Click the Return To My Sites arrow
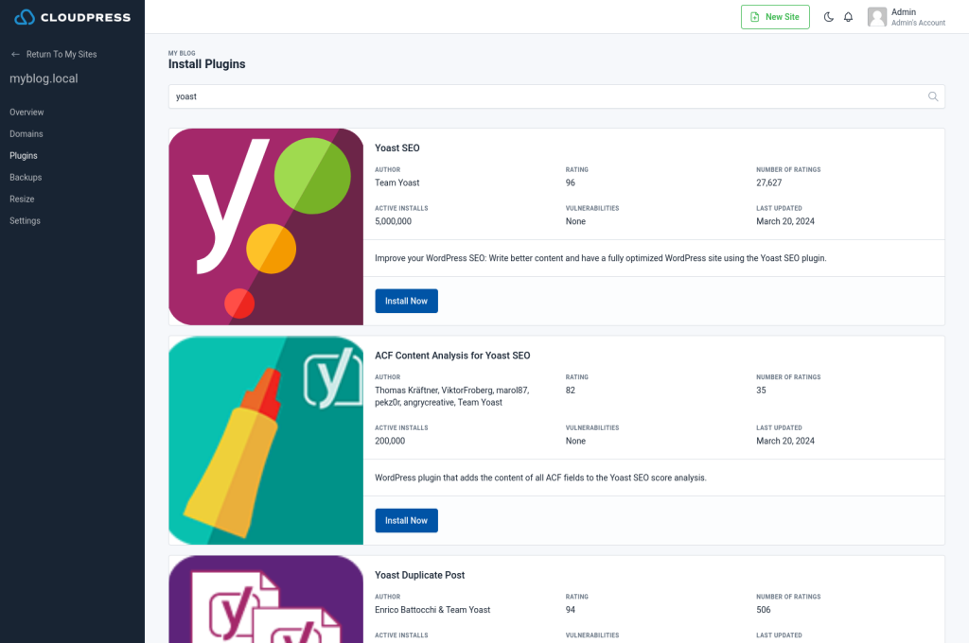Screen dimensions: 969x643 (x=15, y=54)
